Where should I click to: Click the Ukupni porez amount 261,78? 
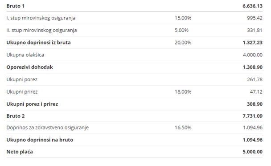(x=255, y=79)
